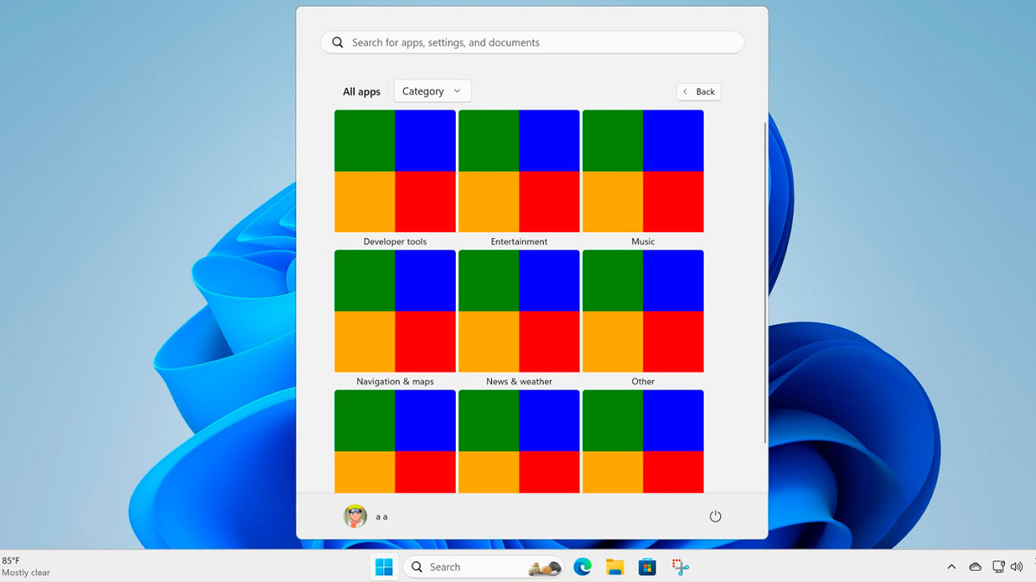Open the Music category
The image size is (1036, 582).
click(x=642, y=171)
